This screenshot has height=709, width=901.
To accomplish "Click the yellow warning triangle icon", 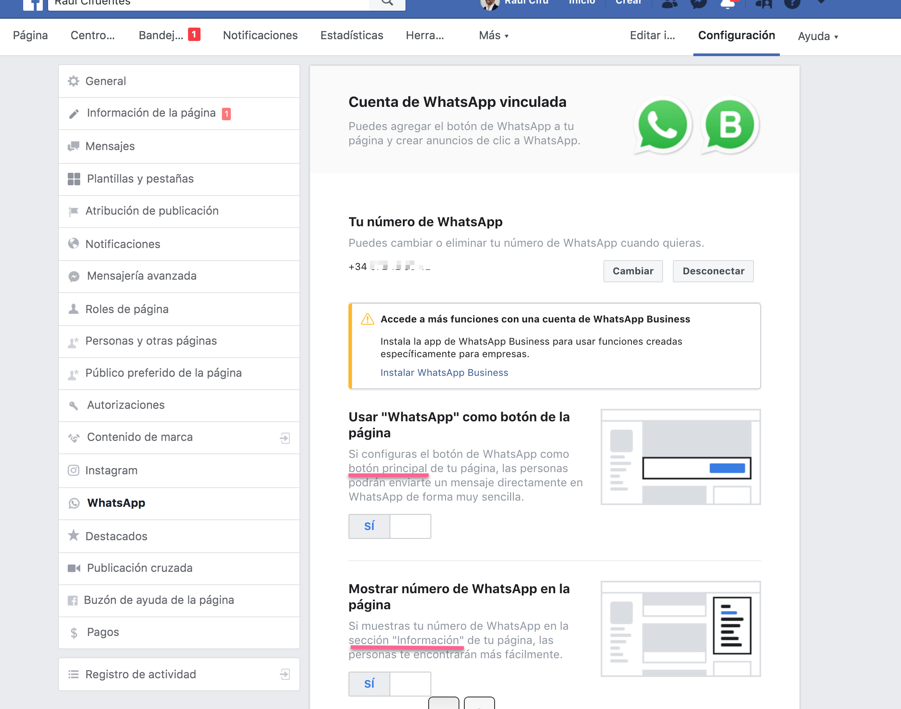I will coord(368,319).
